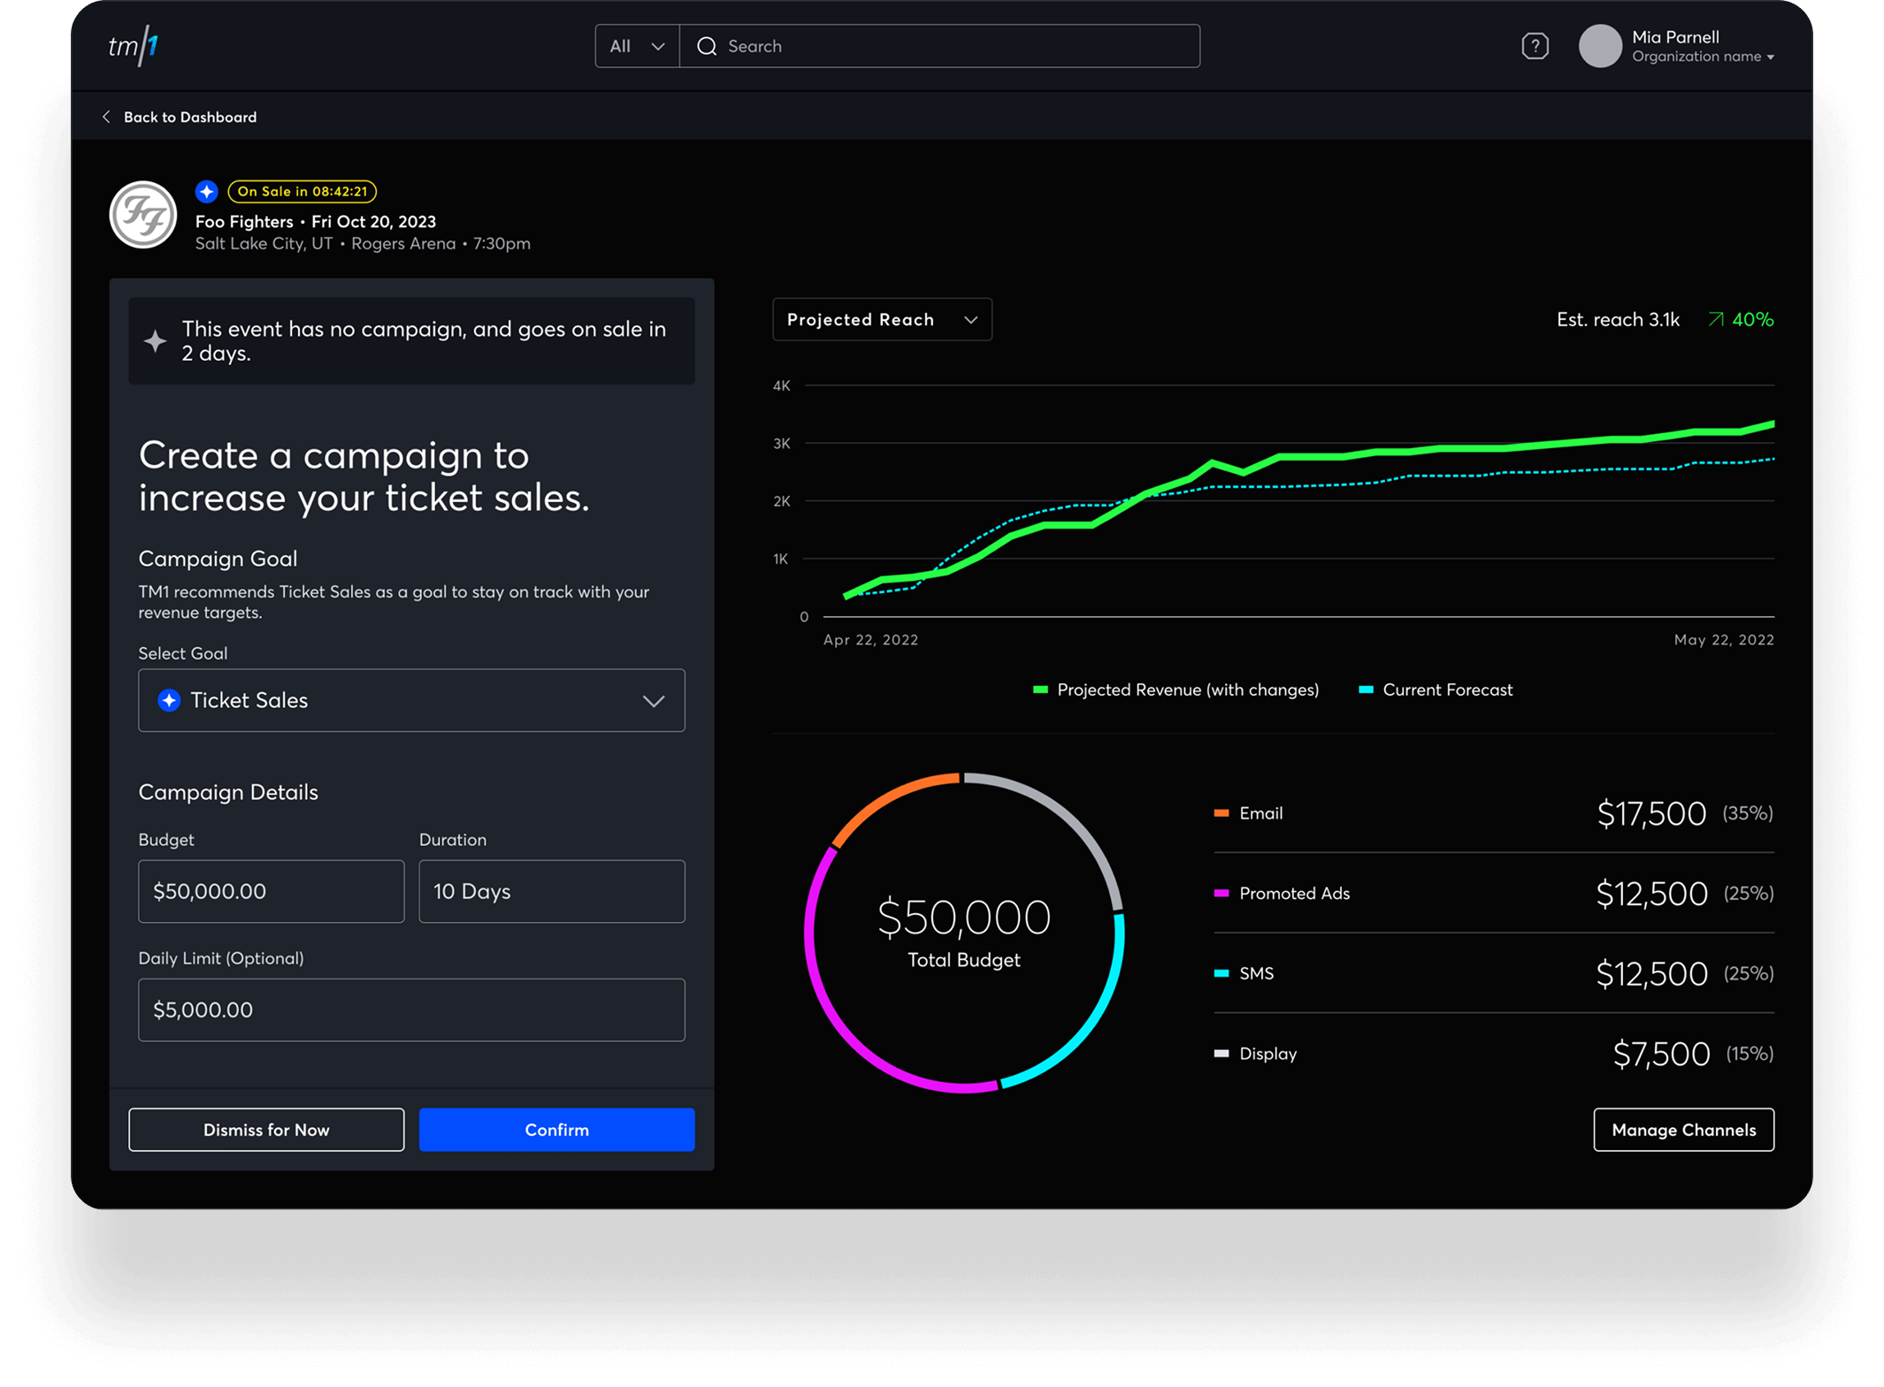The width and height of the screenshot is (1884, 1387).
Task: Click the back arrow chevron
Action: point(106,117)
